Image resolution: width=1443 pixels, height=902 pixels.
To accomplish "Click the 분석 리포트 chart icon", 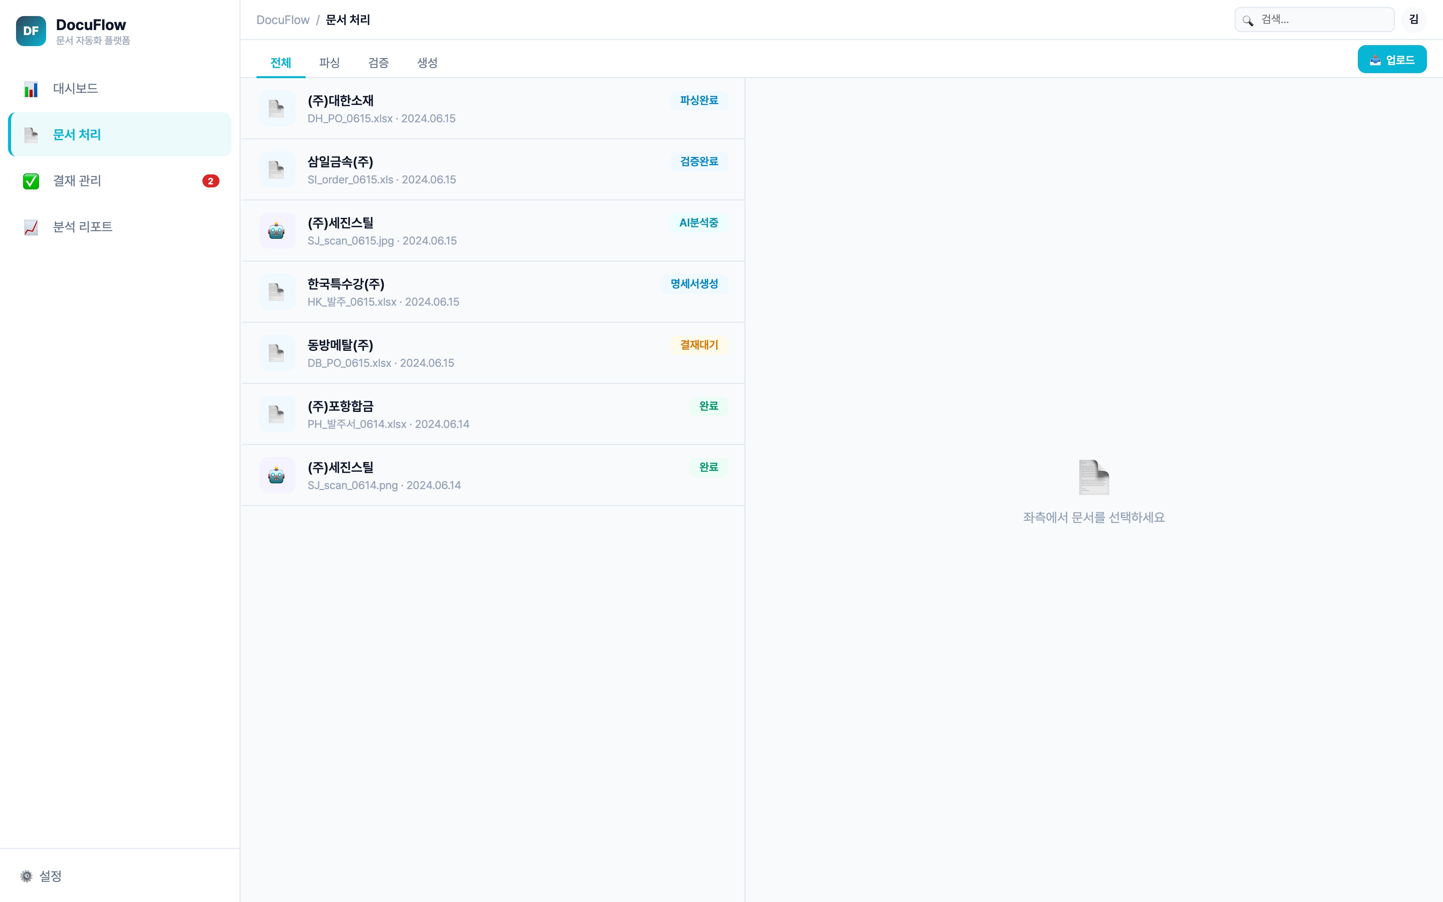I will click(31, 227).
